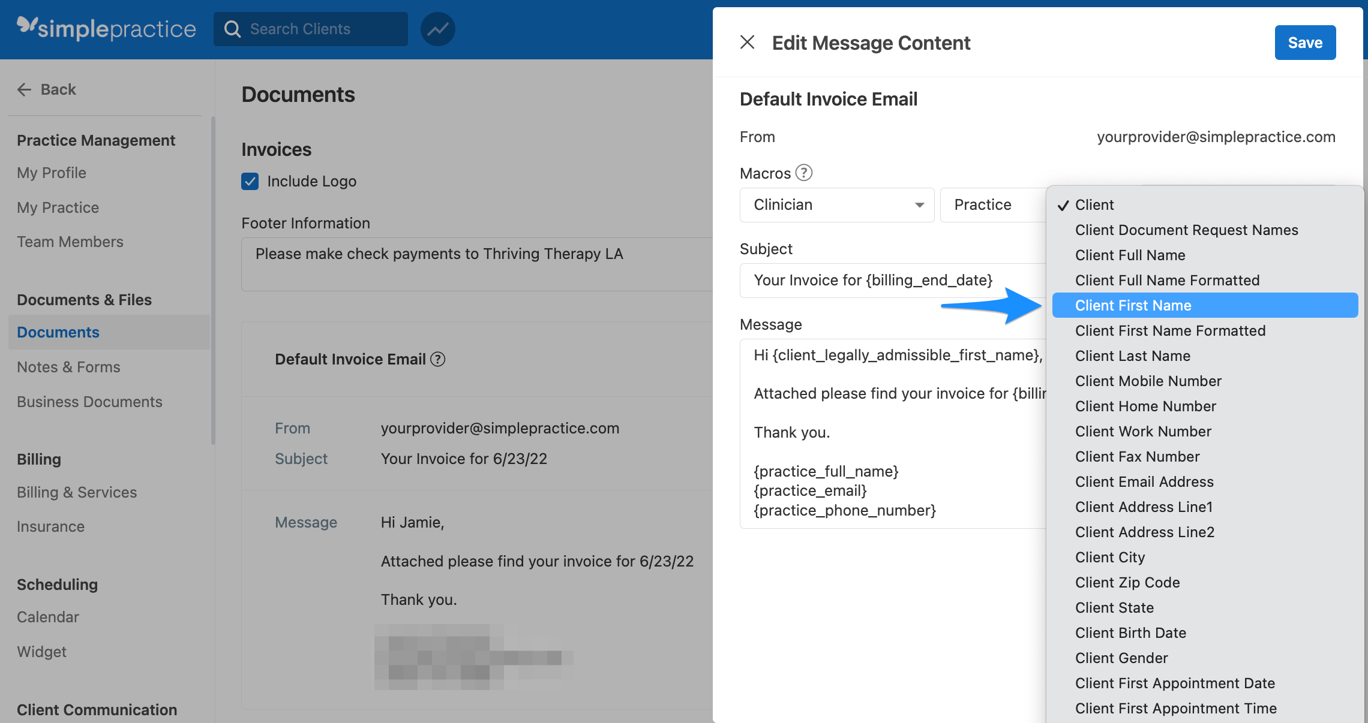
Task: Choose Client Fax Number macro
Action: coord(1205,457)
